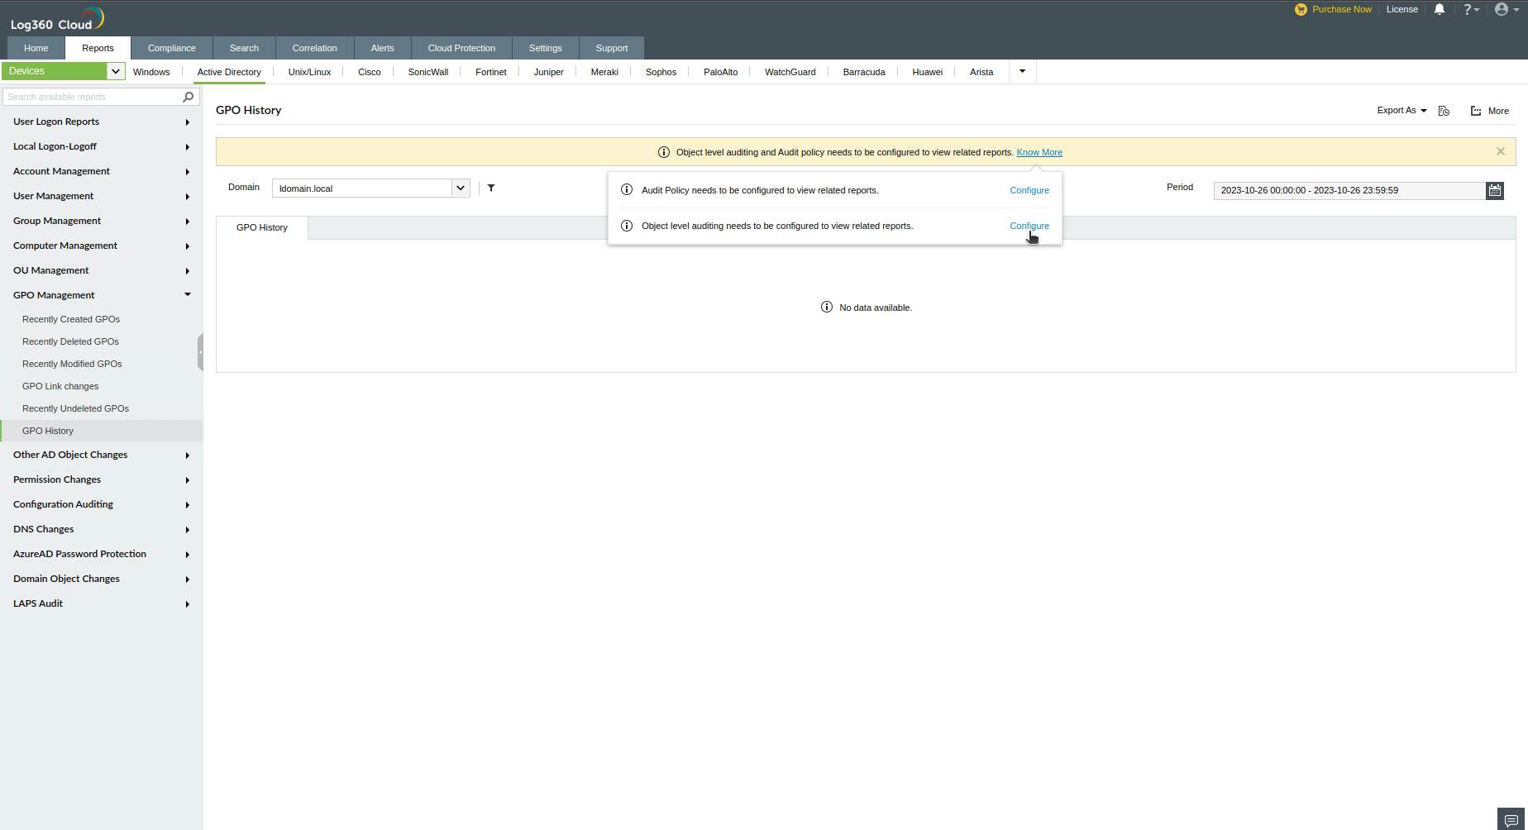Open the Compliance tab
1528x830 pixels.
[172, 48]
